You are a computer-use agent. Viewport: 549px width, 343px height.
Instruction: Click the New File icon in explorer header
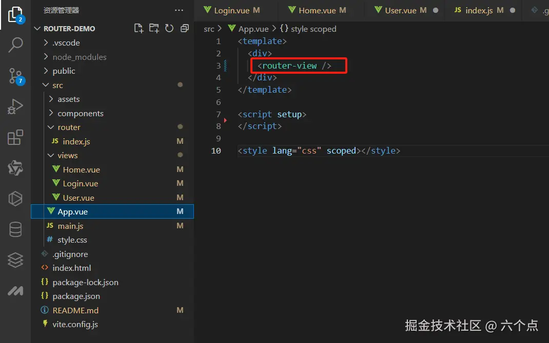coord(139,28)
